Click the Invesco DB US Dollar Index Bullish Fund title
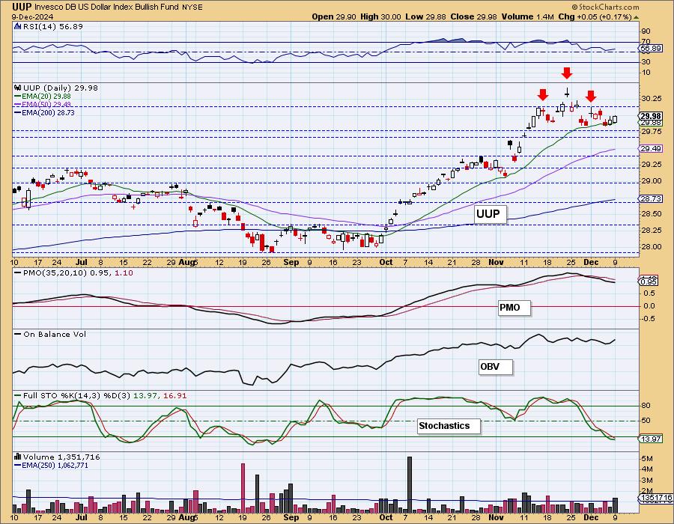The width and height of the screenshot is (674, 524). point(107,7)
